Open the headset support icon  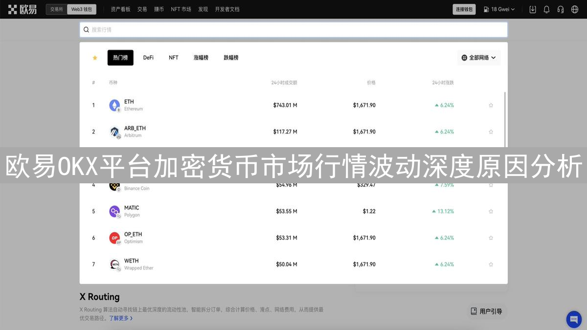click(561, 9)
